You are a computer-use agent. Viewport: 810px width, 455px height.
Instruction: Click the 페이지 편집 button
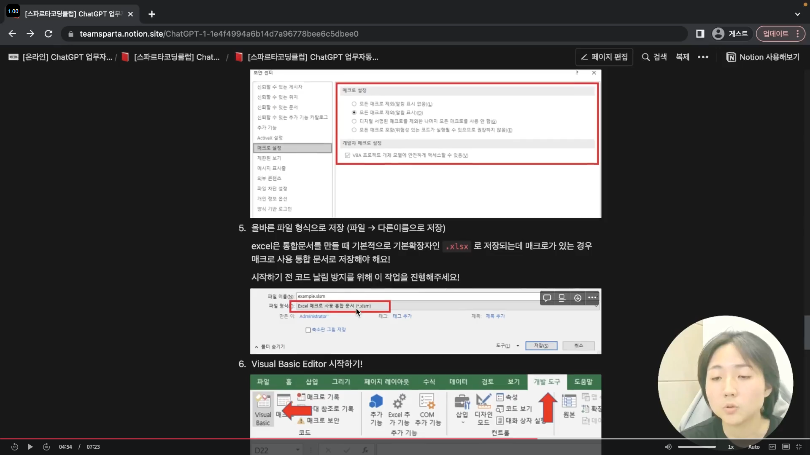pos(604,57)
